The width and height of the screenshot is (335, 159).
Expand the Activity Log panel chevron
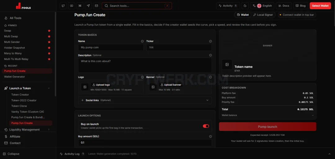[329, 154]
